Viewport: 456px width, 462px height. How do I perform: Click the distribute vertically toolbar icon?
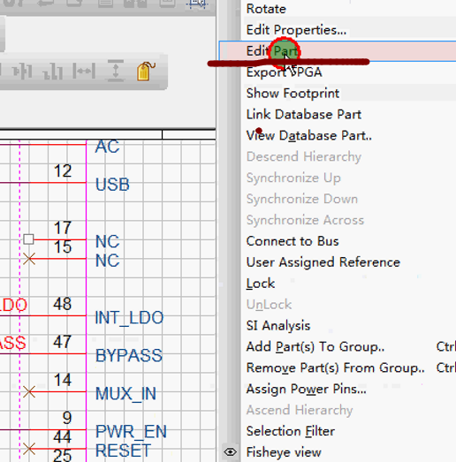(116, 71)
